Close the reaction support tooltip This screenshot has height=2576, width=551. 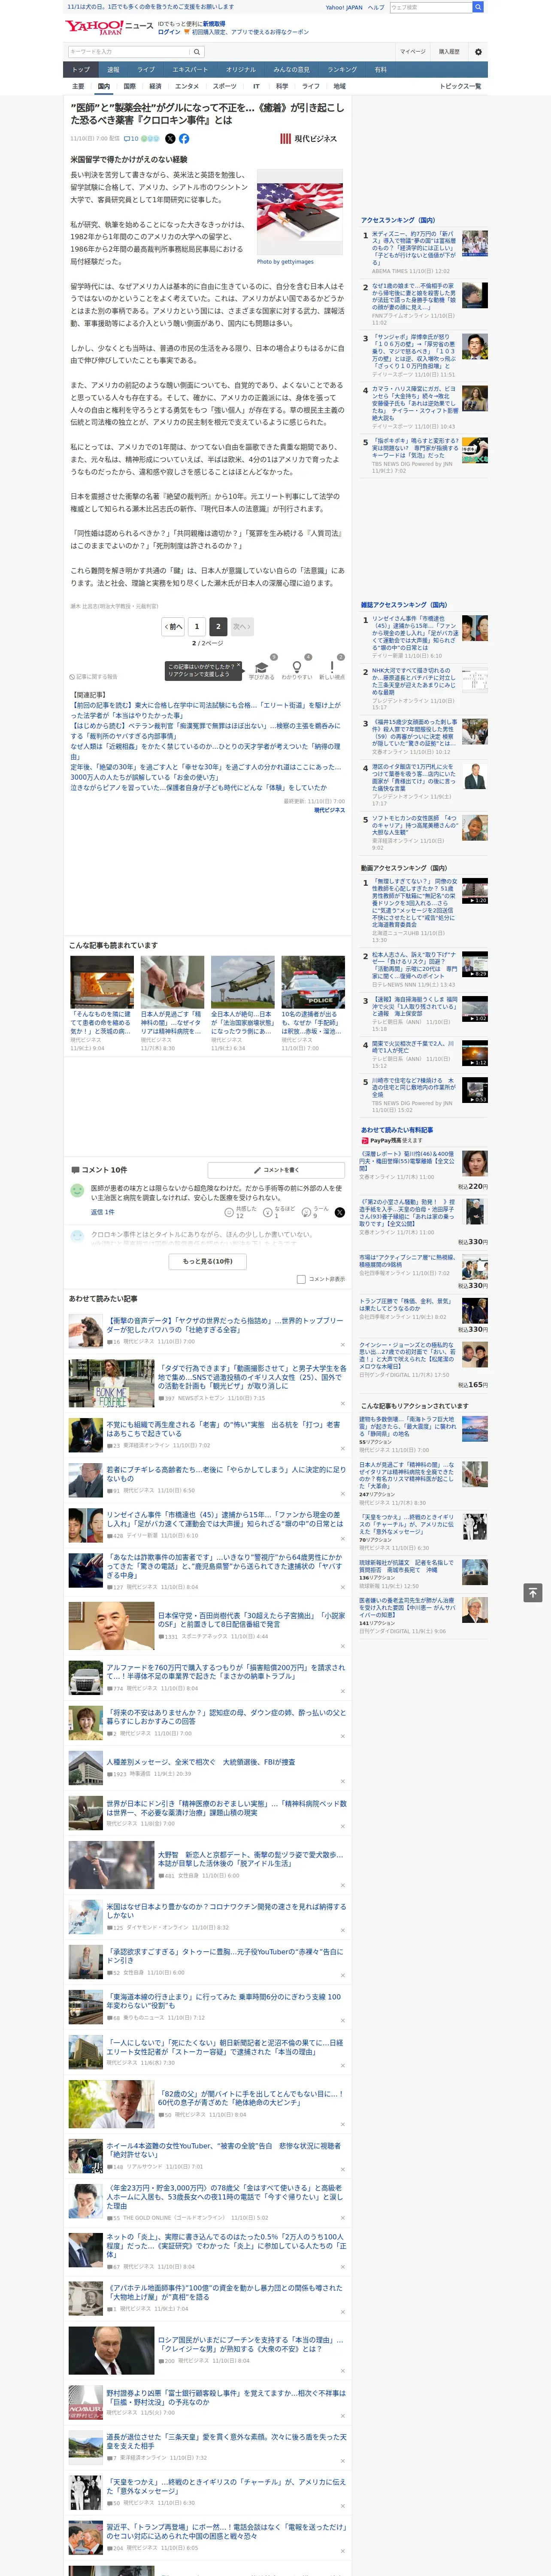pos(239,666)
